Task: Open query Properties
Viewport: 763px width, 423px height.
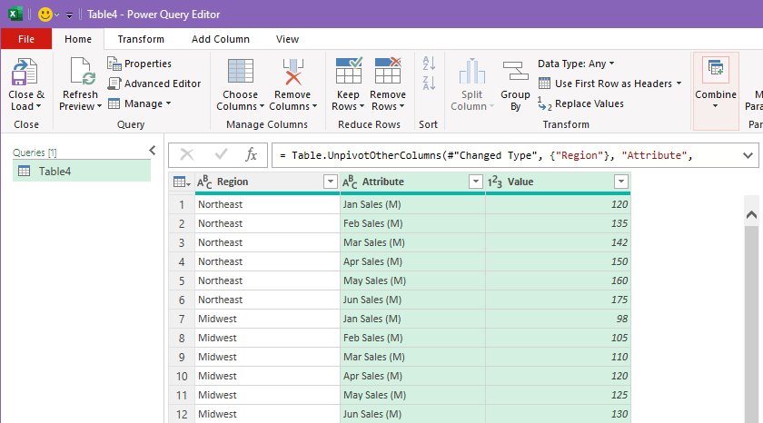Action: point(140,64)
